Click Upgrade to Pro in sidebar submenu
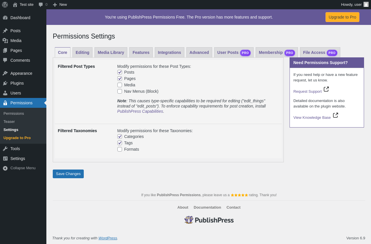The width and height of the screenshot is (371, 244). [x=17, y=138]
